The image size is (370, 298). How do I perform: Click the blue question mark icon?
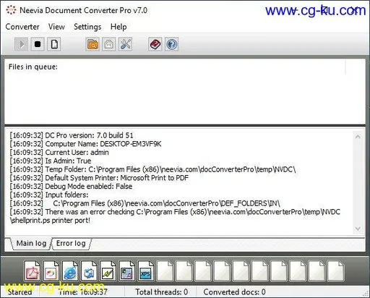tap(171, 44)
